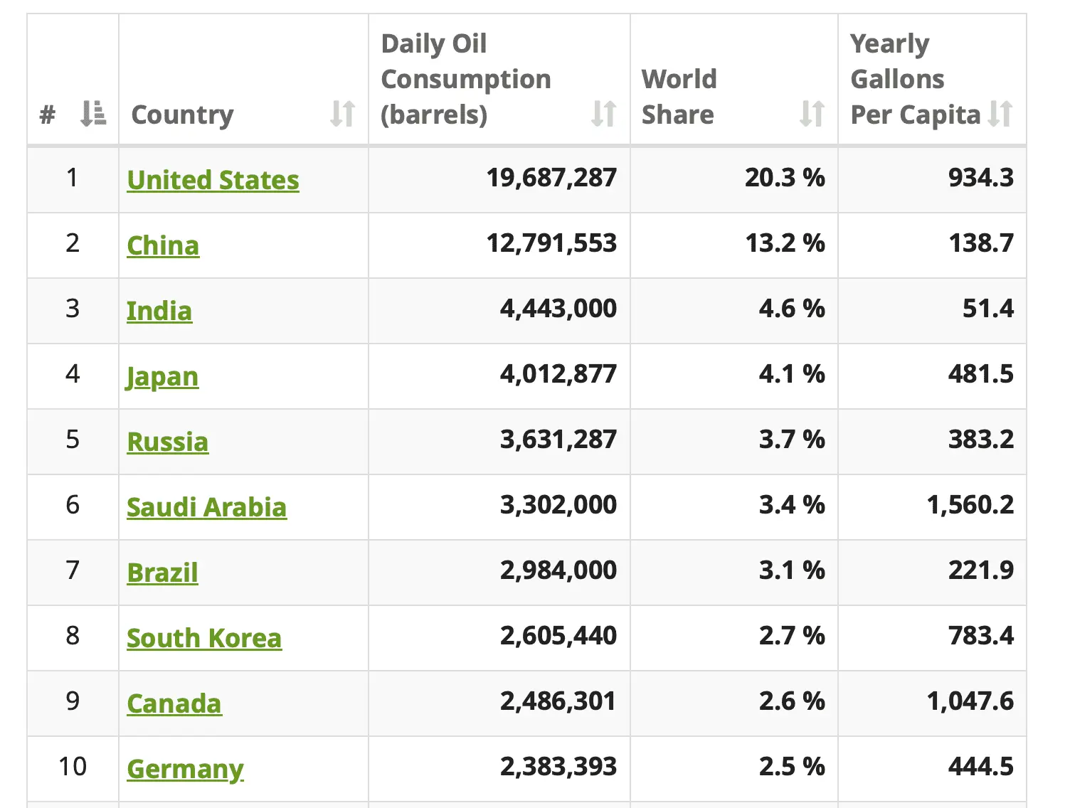This screenshot has height=808, width=1070.
Task: Open the United States link
Action: (x=213, y=180)
